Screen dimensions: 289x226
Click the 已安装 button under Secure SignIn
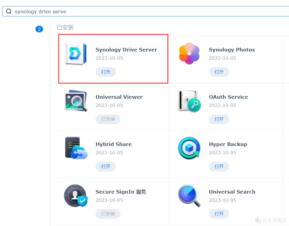click(108, 214)
